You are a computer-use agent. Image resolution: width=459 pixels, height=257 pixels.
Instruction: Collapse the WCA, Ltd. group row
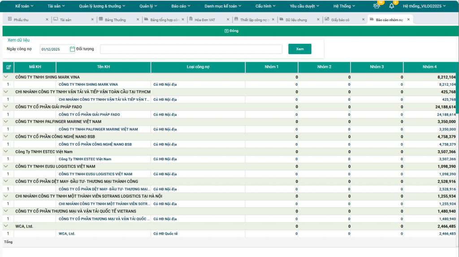click(6, 226)
